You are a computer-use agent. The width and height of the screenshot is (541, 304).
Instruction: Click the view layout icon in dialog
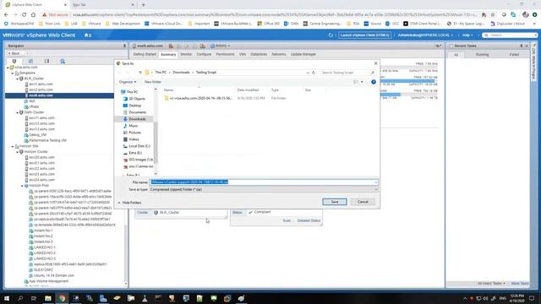click(x=356, y=82)
